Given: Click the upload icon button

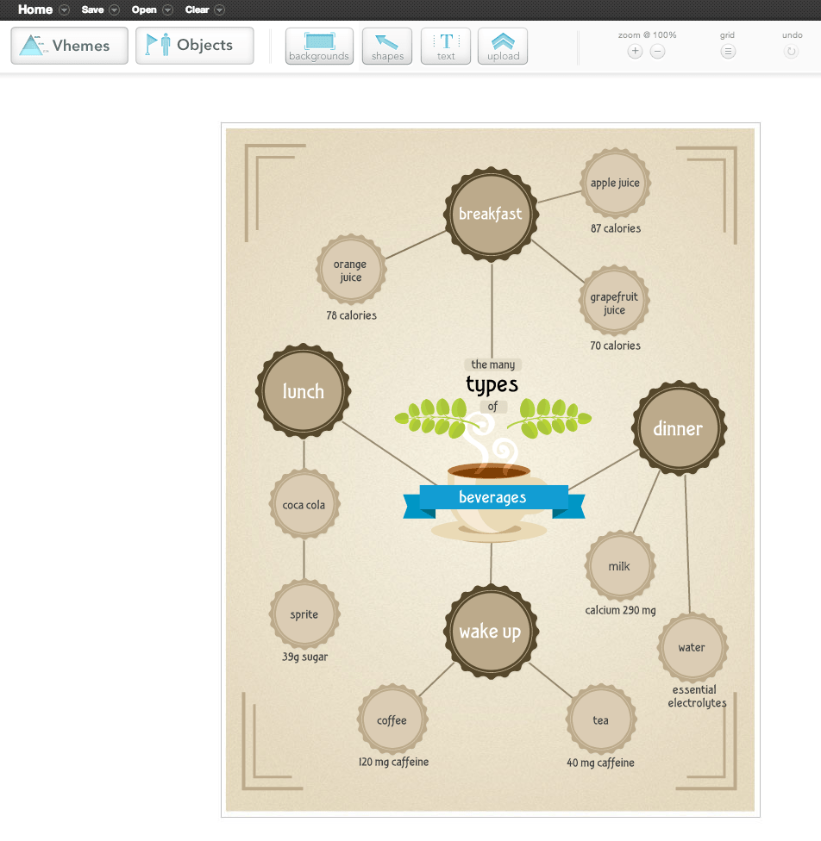Looking at the screenshot, I should pyautogui.click(x=503, y=47).
